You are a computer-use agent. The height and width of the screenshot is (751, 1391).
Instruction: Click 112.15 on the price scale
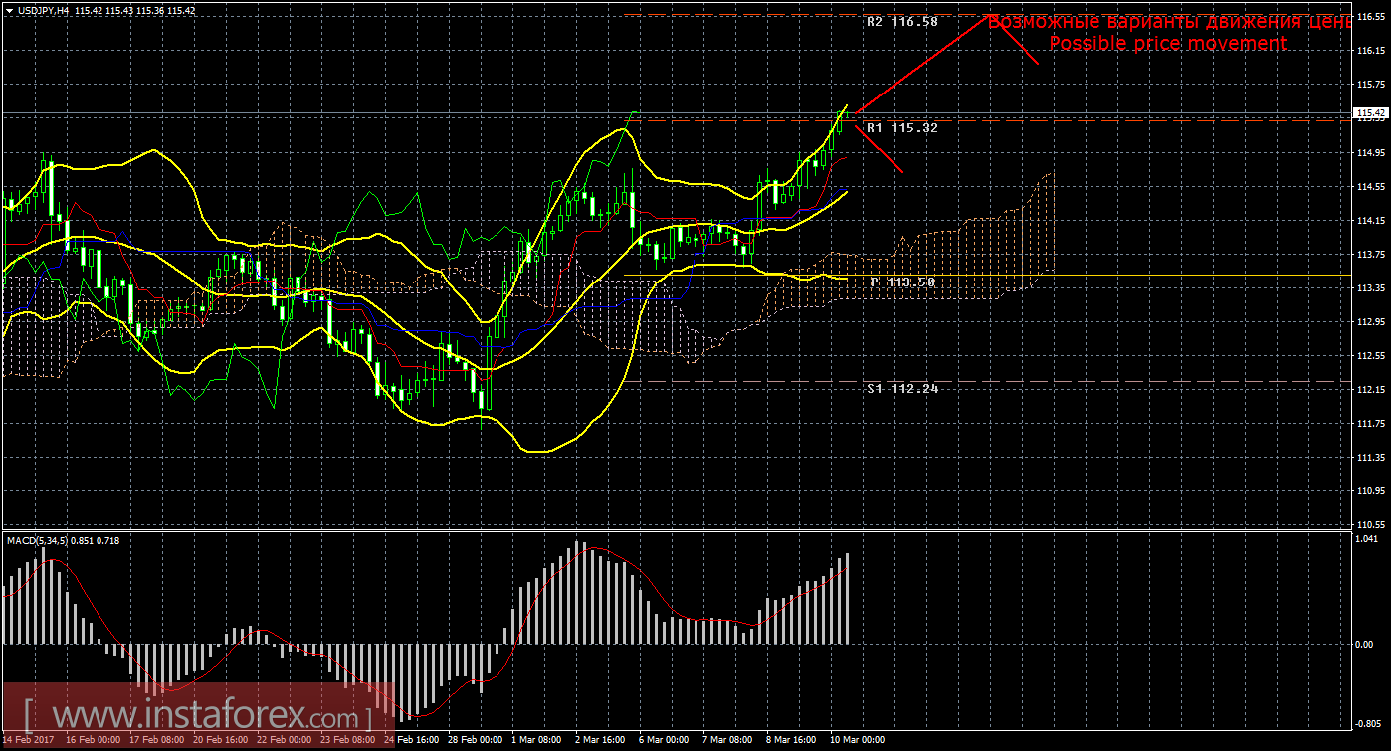tap(1371, 389)
